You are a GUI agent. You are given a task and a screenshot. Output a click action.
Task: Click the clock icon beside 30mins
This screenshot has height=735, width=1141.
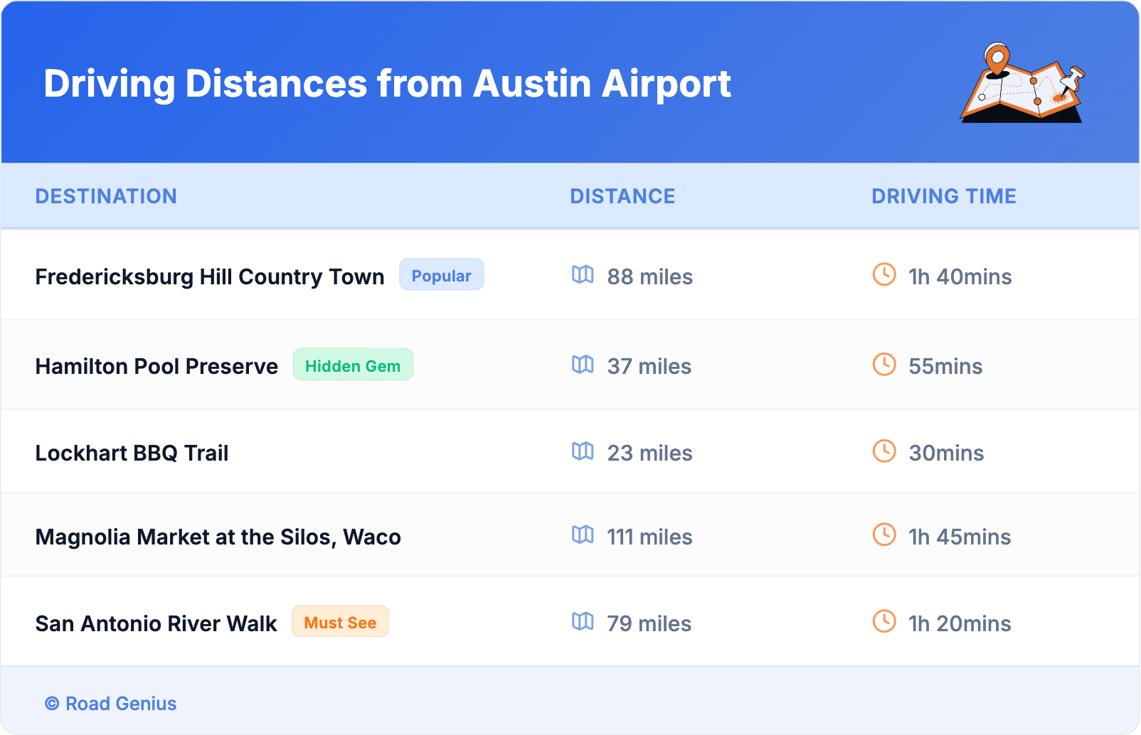(x=884, y=451)
